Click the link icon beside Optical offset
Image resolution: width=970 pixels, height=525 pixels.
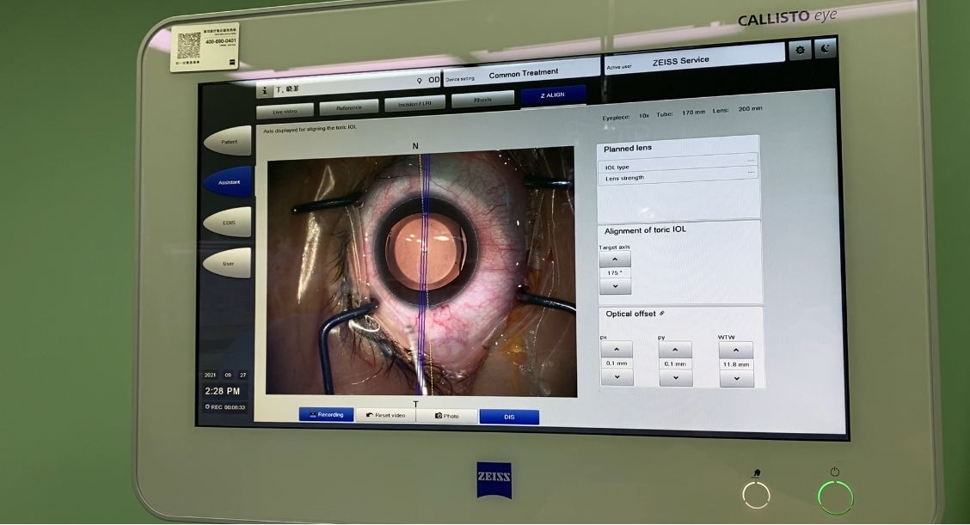pos(662,314)
